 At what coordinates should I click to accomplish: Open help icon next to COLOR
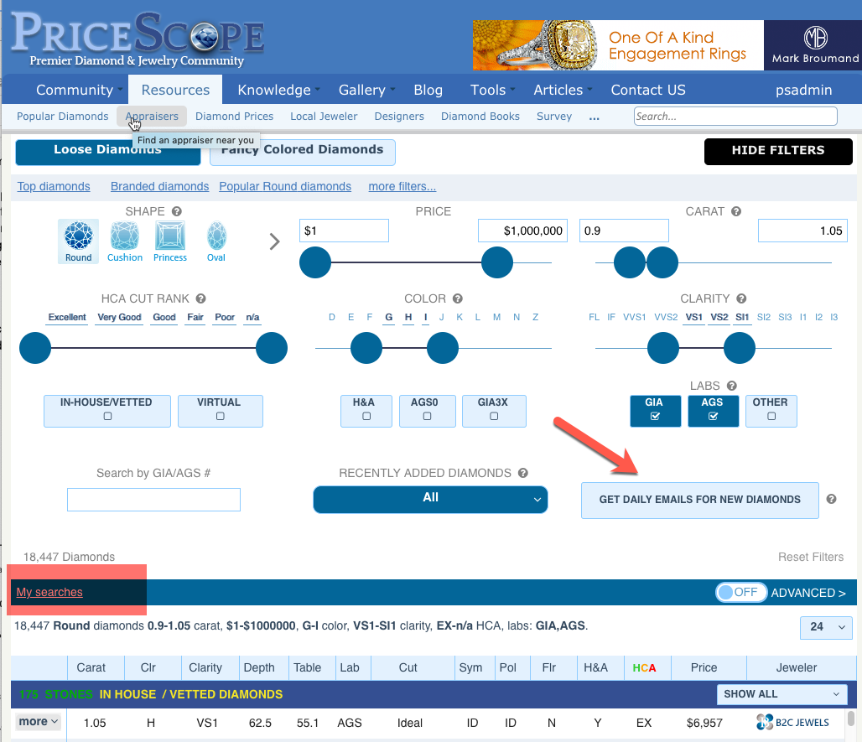click(x=457, y=298)
